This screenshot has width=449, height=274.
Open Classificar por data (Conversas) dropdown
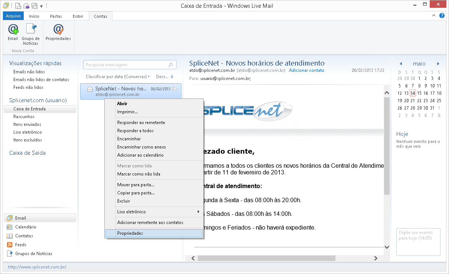tap(118, 77)
